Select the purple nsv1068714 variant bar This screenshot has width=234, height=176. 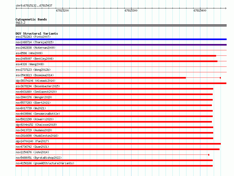(x=121, y=45)
